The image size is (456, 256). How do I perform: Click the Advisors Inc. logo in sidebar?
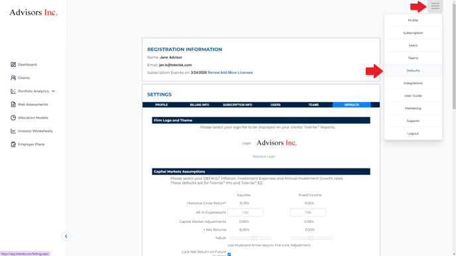coord(33,12)
